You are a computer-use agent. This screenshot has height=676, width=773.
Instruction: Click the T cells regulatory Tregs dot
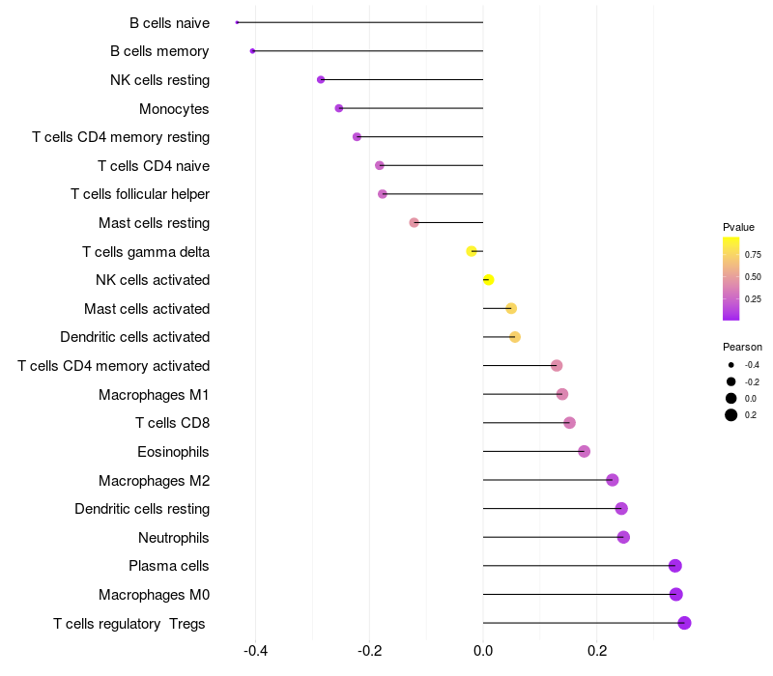tap(684, 623)
